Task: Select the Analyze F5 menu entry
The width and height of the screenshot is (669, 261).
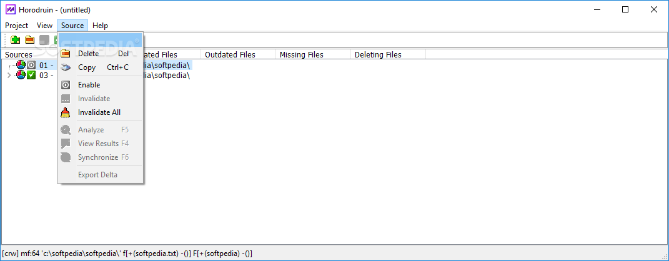Action: [x=101, y=130]
